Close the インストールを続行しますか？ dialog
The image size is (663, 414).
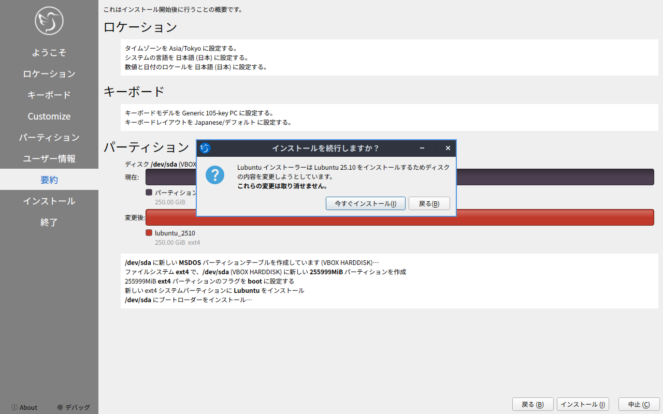(448, 149)
